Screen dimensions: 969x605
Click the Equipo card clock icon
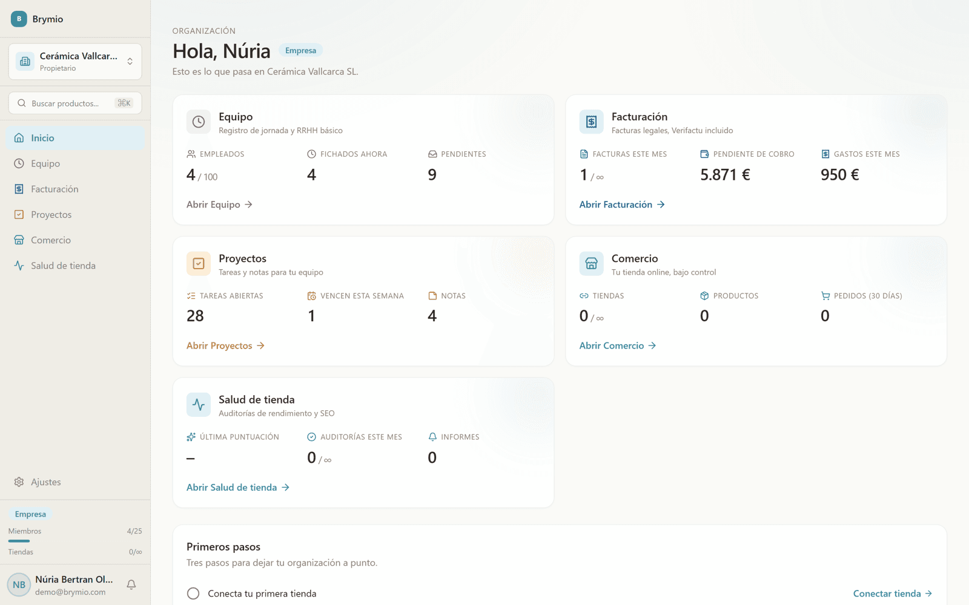tap(199, 122)
